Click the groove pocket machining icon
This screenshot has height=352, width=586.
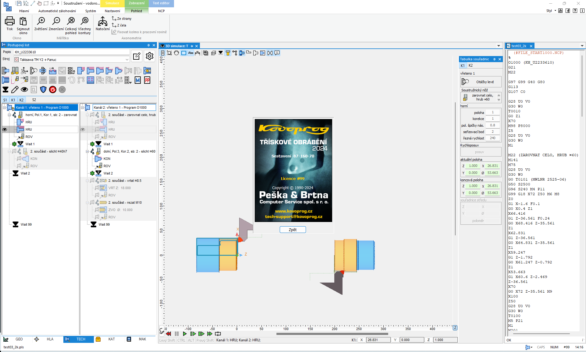[53, 71]
